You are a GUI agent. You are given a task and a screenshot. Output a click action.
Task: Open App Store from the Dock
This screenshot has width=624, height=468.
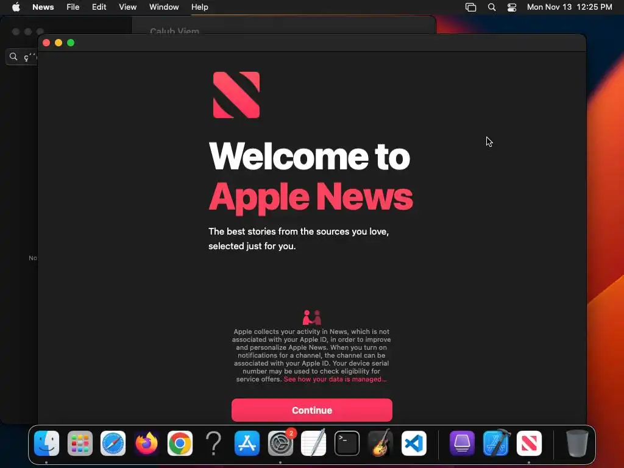pyautogui.click(x=247, y=443)
